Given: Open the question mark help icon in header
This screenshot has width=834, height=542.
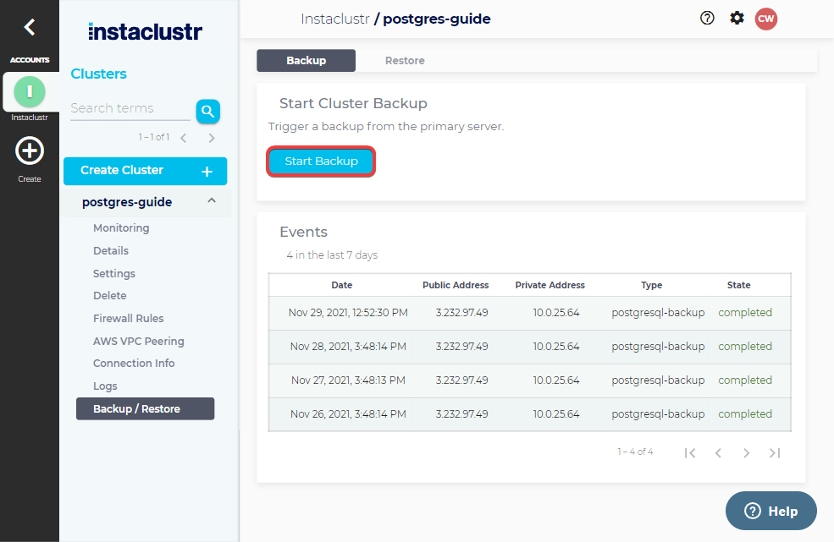Looking at the screenshot, I should (x=707, y=18).
